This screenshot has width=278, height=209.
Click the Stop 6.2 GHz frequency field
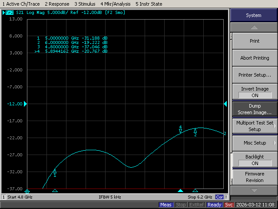[200, 197]
